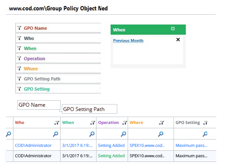Viewport: 225px width, 165px height.
Task: Open the blue 3/1/2017 6:19 link in first row
Action: click(x=77, y=146)
